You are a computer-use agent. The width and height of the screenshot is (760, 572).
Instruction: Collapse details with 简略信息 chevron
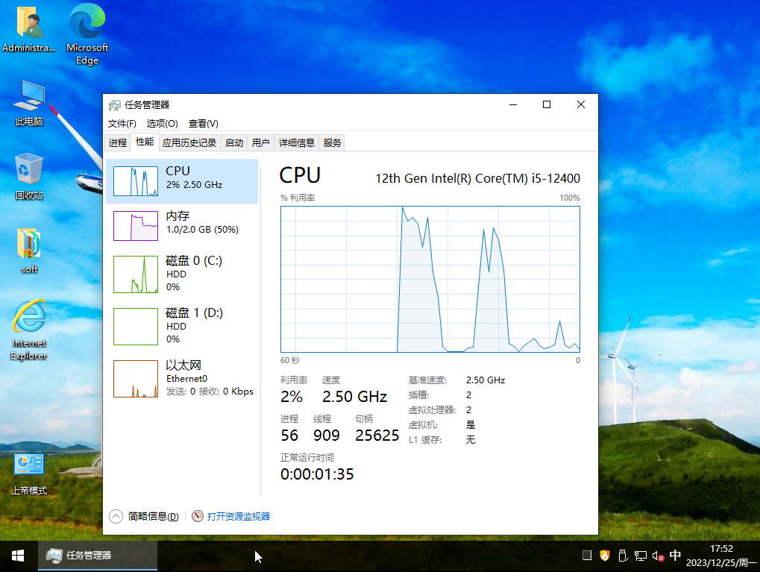tap(116, 516)
